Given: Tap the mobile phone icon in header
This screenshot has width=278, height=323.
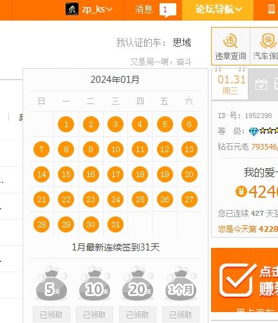Looking at the screenshot, I should coord(272,10).
